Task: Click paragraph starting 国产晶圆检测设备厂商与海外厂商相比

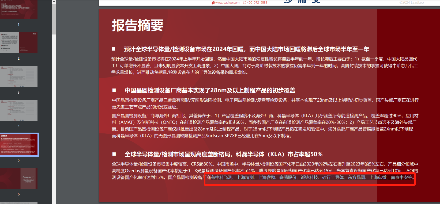Action: [x=265, y=126]
